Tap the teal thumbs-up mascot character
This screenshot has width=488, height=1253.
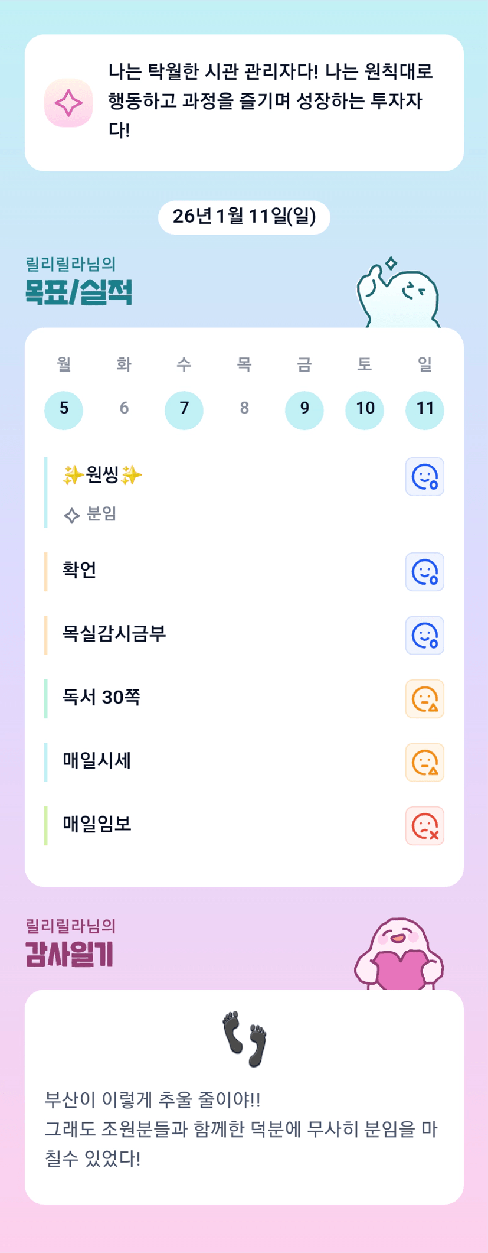[x=398, y=294]
